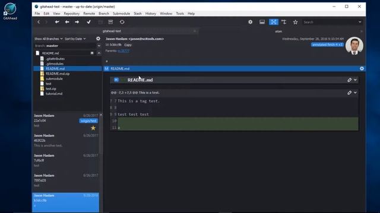Expand the Branch: master selector arrow
The height and width of the screenshot is (213, 380).
click(99, 46)
